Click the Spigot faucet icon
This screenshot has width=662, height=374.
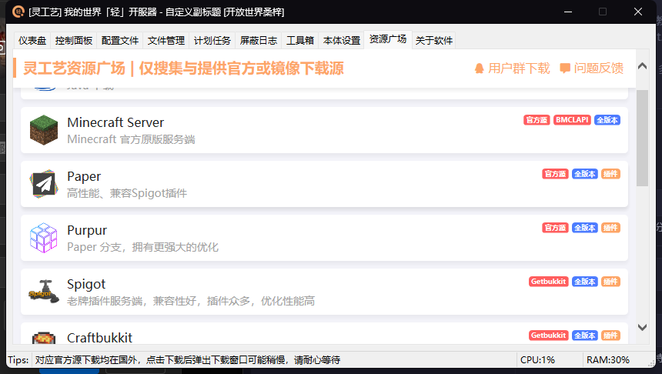coord(44,292)
